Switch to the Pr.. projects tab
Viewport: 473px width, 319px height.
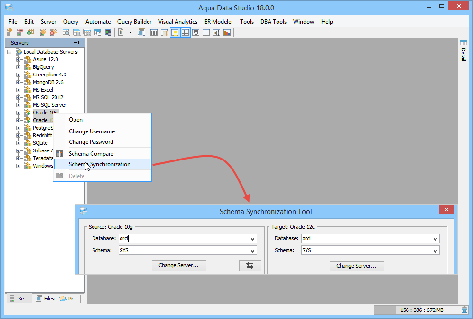tap(68, 299)
